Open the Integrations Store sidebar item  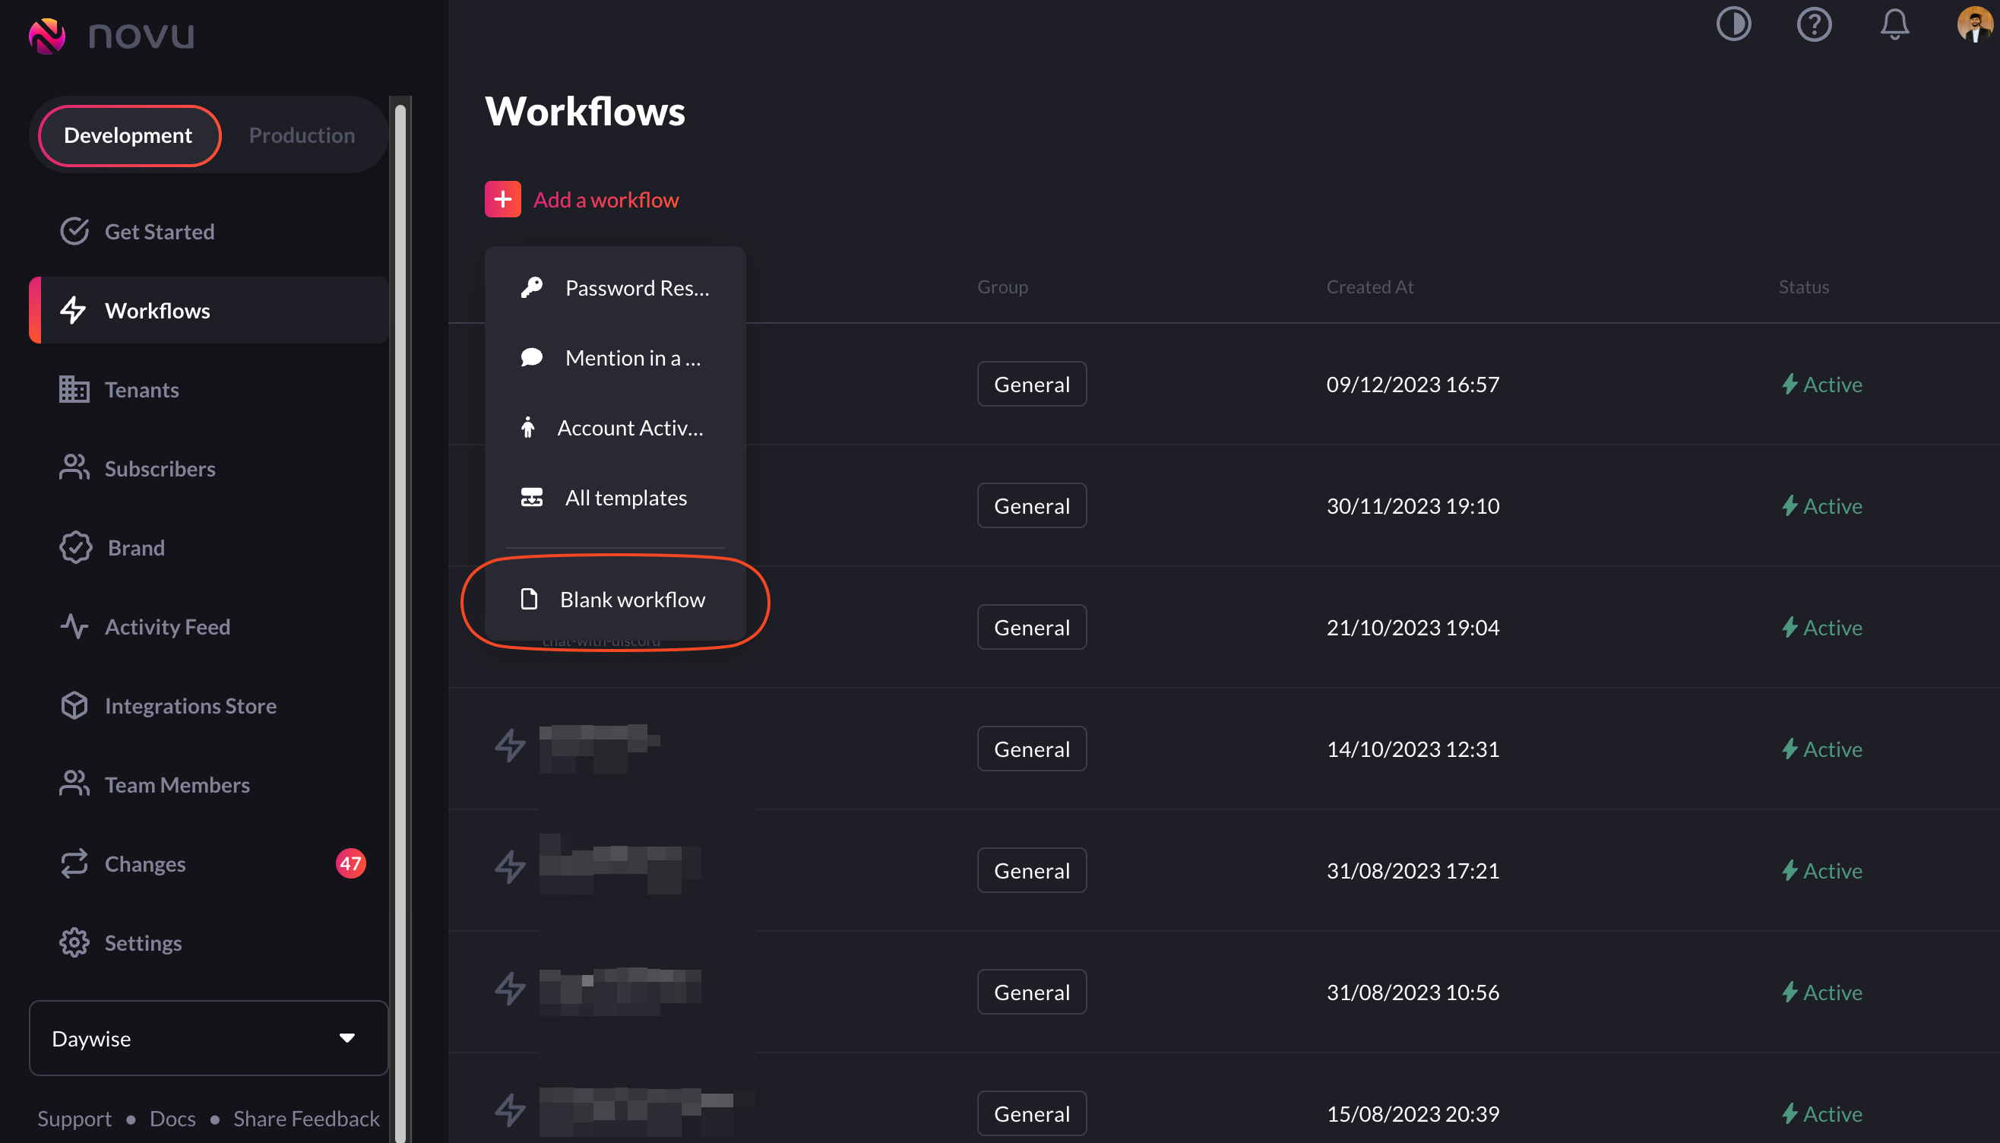point(190,706)
